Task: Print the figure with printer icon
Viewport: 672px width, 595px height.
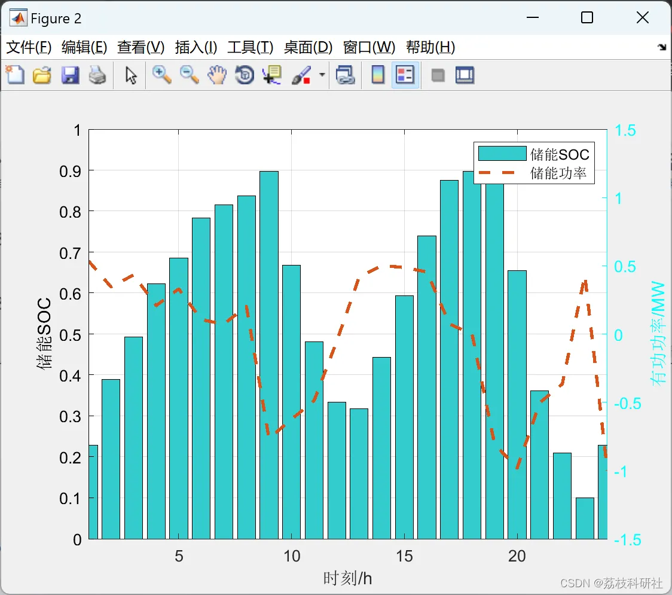Action: coord(97,75)
